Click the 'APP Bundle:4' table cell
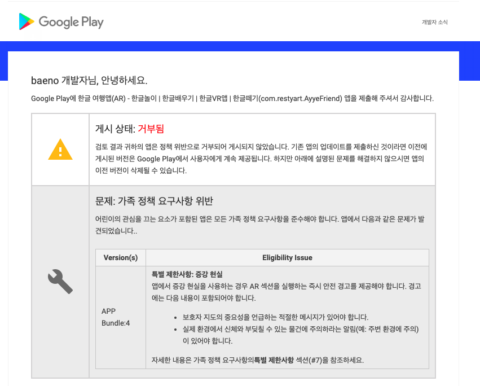This screenshot has height=386, width=480. tap(121, 317)
